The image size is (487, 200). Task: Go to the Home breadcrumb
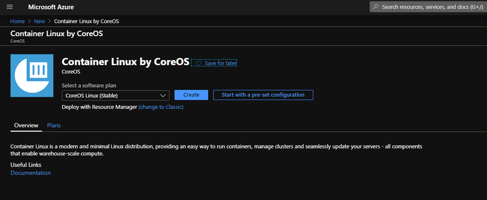[x=17, y=21]
